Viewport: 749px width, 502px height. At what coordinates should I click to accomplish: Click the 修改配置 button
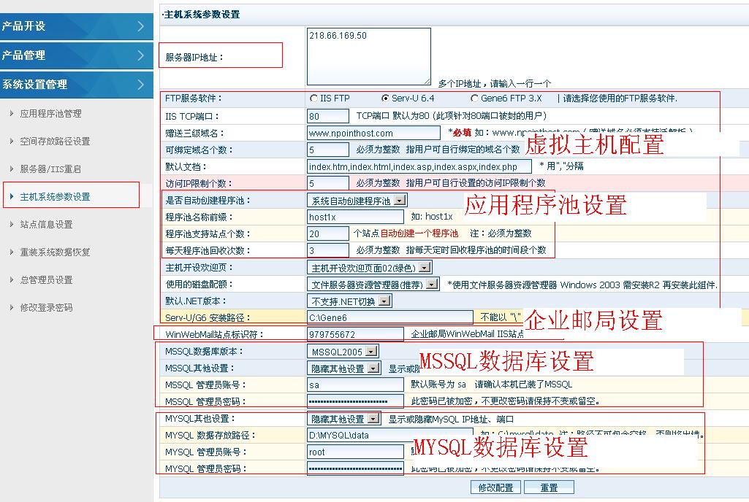(x=495, y=487)
